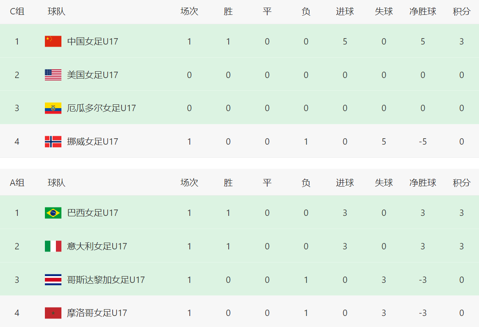The width and height of the screenshot is (479, 327).
Task: Open the 美国女足U17 team link
Action: coord(92,75)
